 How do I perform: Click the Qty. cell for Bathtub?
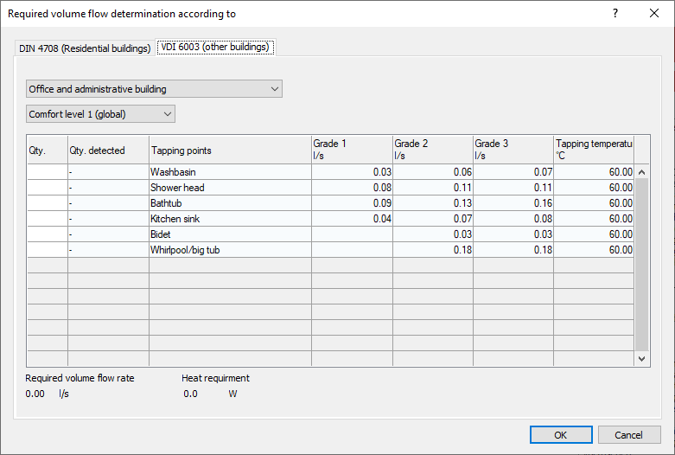pyautogui.click(x=48, y=203)
